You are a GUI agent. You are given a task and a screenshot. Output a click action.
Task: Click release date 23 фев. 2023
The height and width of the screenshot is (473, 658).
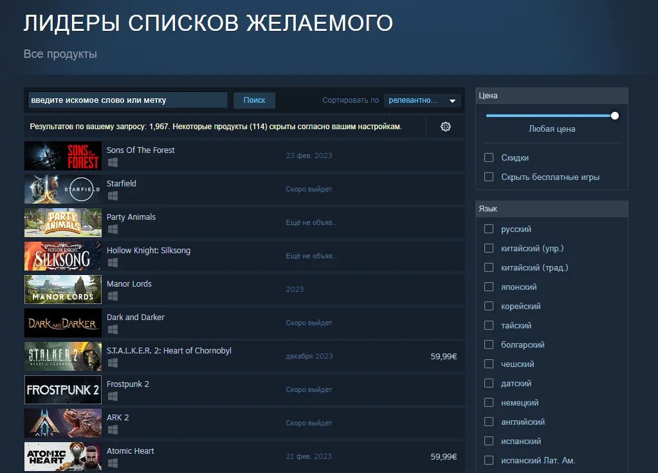pyautogui.click(x=309, y=156)
